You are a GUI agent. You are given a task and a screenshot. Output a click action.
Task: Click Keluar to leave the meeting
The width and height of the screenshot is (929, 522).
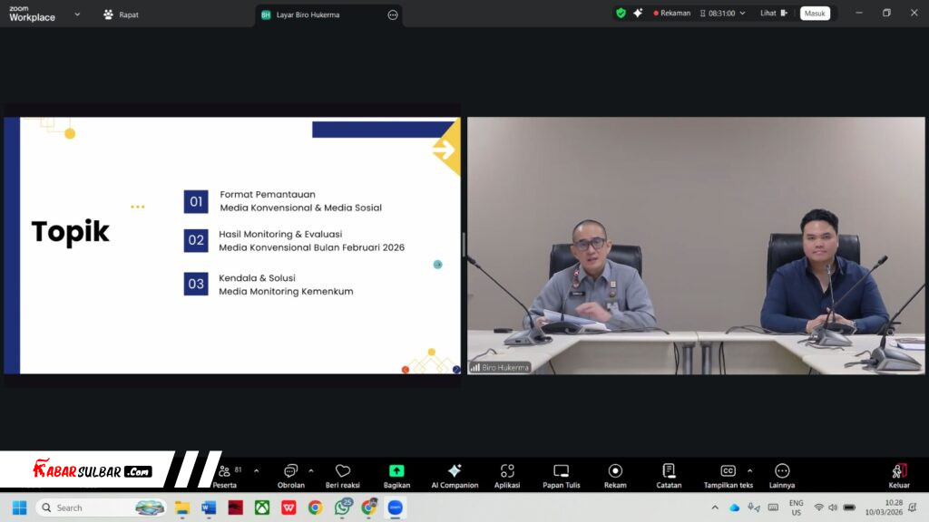tap(899, 475)
